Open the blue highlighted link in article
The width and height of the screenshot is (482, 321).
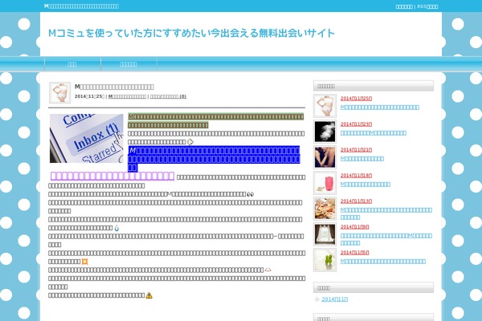214,159
